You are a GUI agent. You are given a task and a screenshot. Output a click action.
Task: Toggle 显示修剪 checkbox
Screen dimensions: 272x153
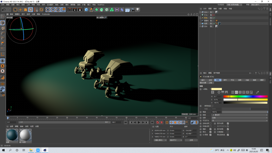point(228,129)
